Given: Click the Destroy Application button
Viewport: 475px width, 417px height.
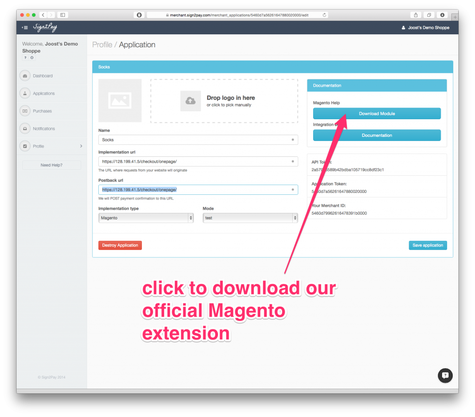Looking at the screenshot, I should click(x=120, y=245).
